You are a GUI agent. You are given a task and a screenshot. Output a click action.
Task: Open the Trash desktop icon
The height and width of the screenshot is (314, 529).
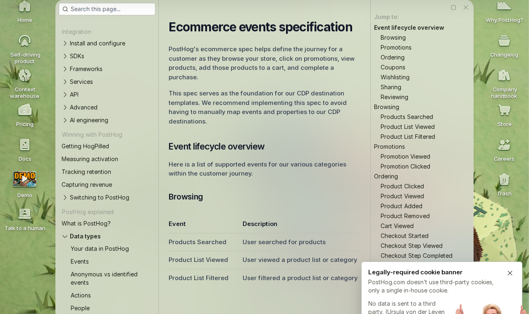[x=504, y=184]
